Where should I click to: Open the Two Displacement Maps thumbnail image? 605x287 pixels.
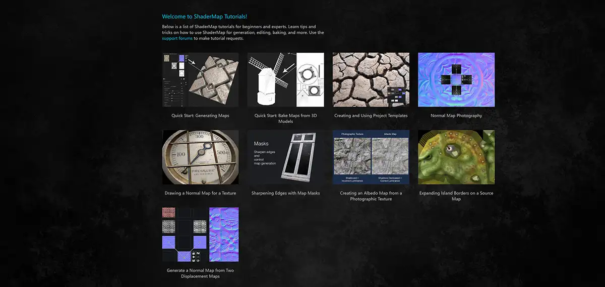coord(200,235)
